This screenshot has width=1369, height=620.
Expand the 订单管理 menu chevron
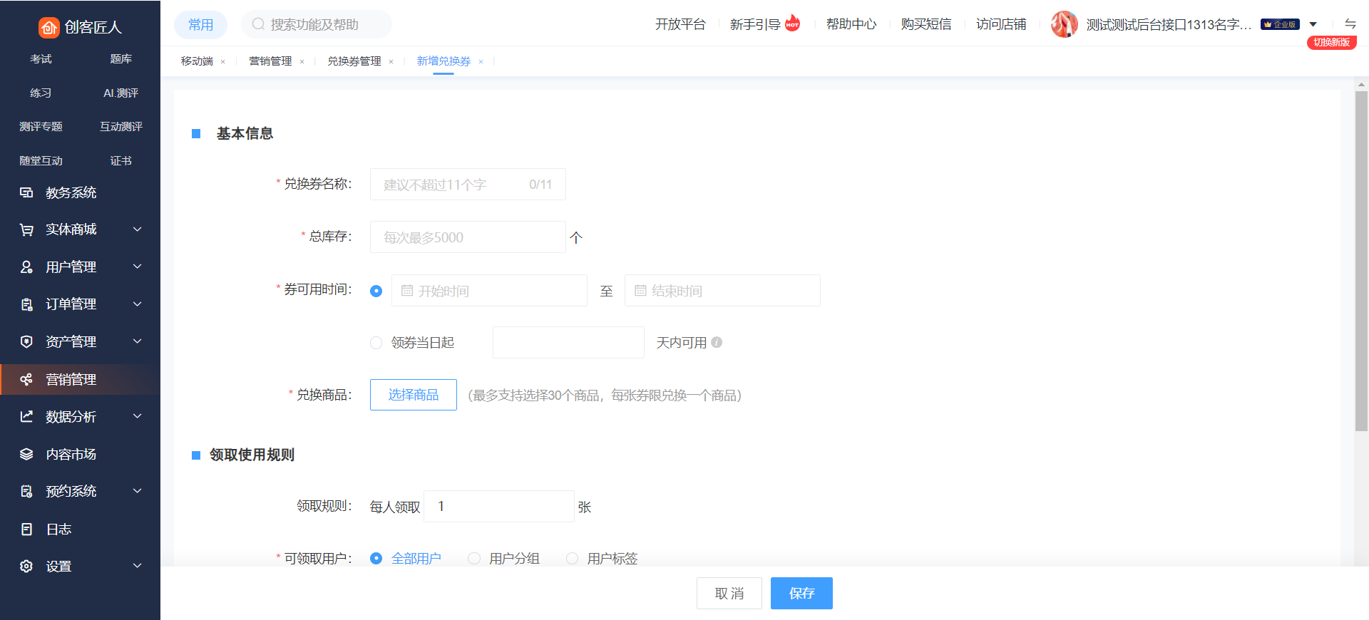[x=138, y=304]
